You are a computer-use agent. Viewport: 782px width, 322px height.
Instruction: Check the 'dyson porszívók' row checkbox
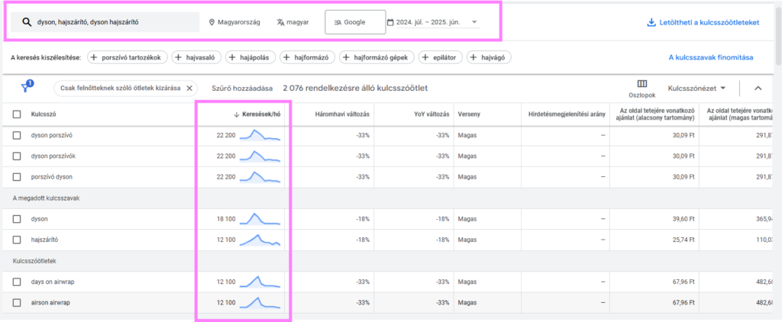click(17, 156)
